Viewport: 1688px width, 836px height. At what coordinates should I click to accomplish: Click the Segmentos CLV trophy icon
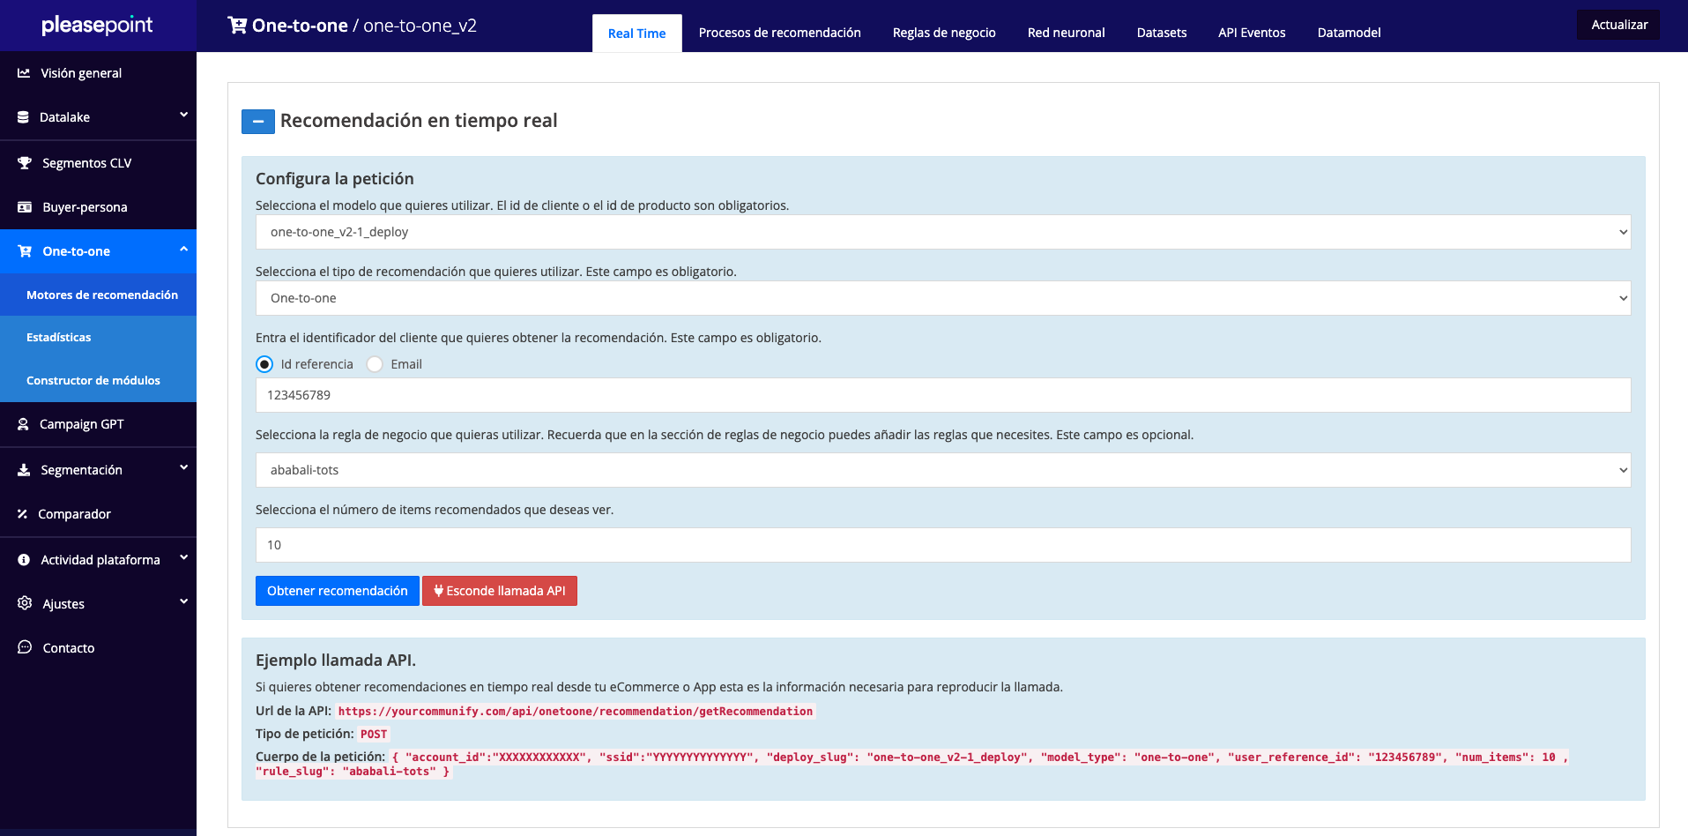click(x=25, y=163)
